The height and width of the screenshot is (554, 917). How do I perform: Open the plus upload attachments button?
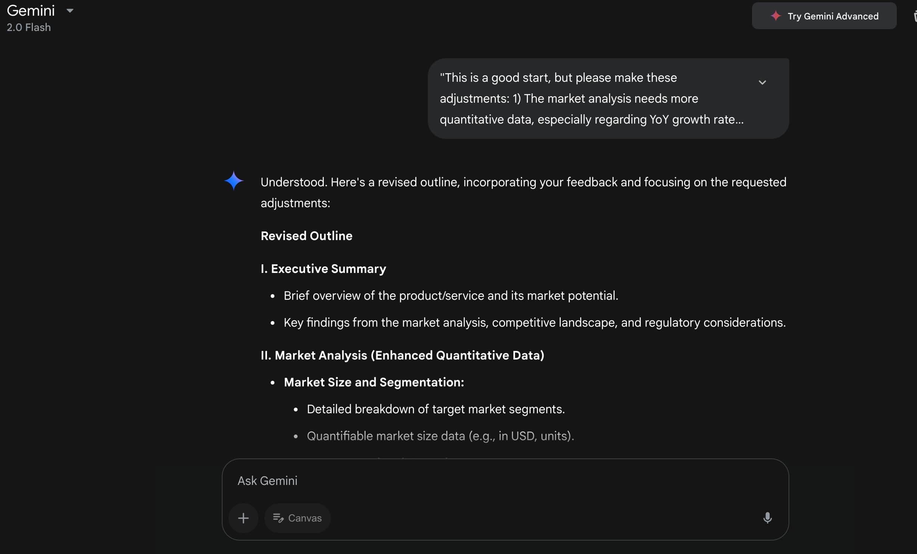click(x=243, y=518)
